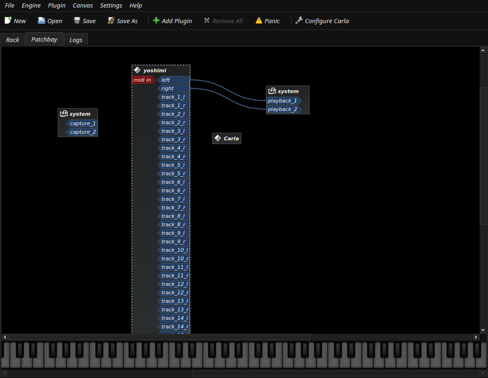Click the track_10_r port
This screenshot has height=378, width=488.
pos(174,259)
